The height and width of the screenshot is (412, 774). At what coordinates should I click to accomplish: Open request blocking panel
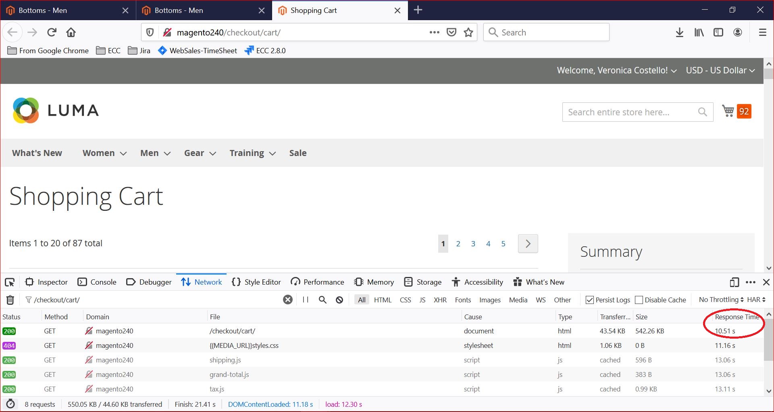click(x=339, y=300)
